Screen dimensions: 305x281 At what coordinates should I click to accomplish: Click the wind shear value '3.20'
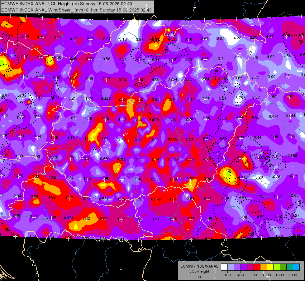click(x=259, y=177)
